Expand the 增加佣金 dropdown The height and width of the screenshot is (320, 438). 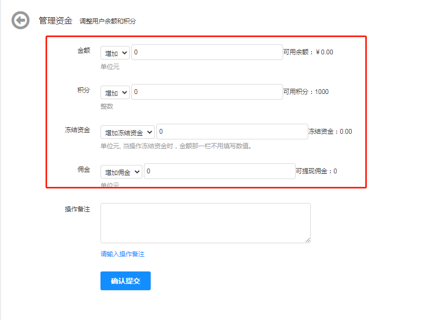coord(121,172)
